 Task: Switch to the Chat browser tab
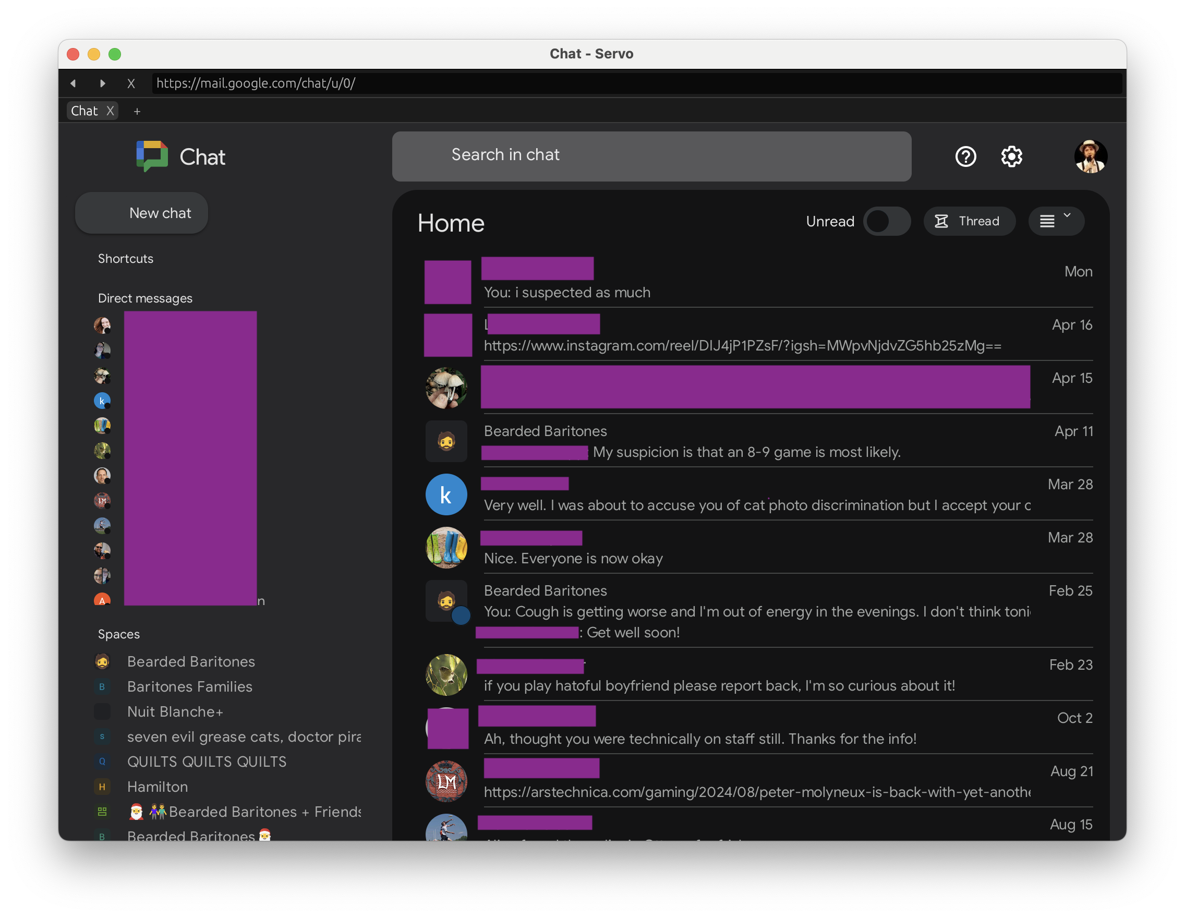pos(84,111)
